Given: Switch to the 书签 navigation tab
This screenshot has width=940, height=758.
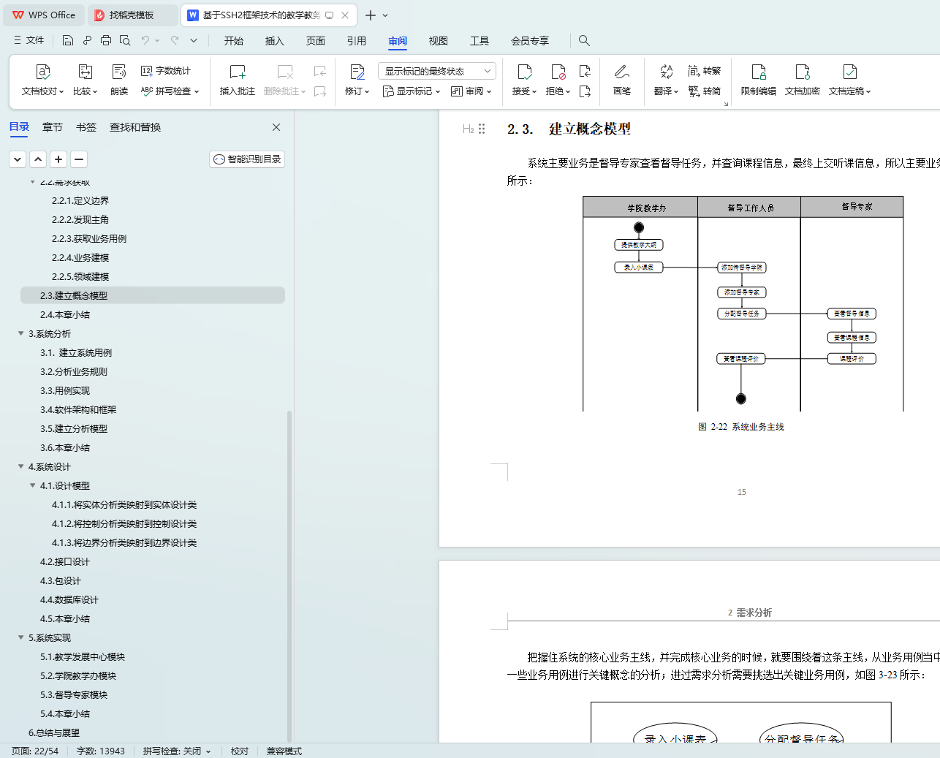Looking at the screenshot, I should (86, 127).
